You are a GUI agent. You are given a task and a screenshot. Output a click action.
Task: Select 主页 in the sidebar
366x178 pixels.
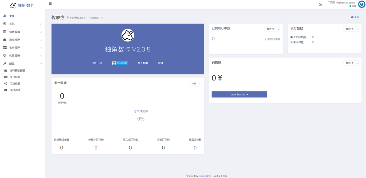12,16
